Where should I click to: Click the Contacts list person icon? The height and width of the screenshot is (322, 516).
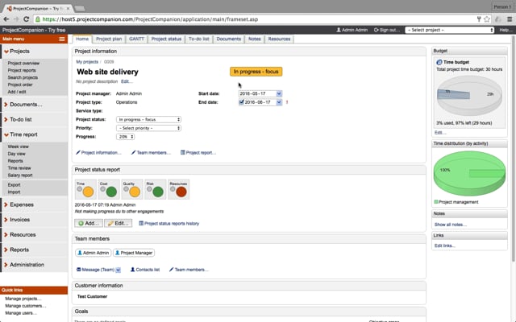click(132, 270)
